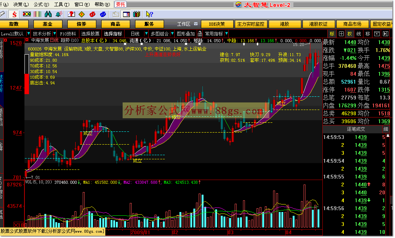Switch to the F10资料 tab
The width and height of the screenshot is (395, 238).
[68, 34]
